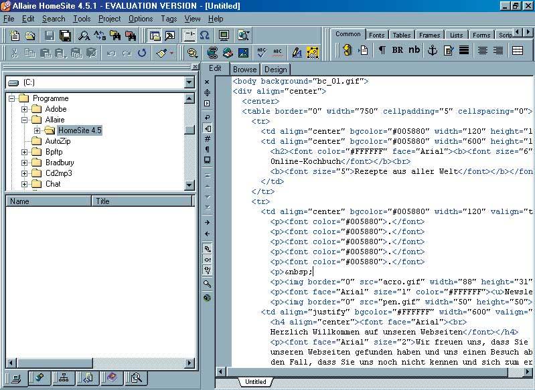The height and width of the screenshot is (390, 535).
Task: Expand the Adobe folder
Action: [x=24, y=110]
